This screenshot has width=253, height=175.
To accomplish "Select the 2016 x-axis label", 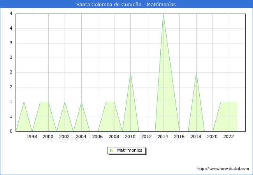I will click(179, 136).
